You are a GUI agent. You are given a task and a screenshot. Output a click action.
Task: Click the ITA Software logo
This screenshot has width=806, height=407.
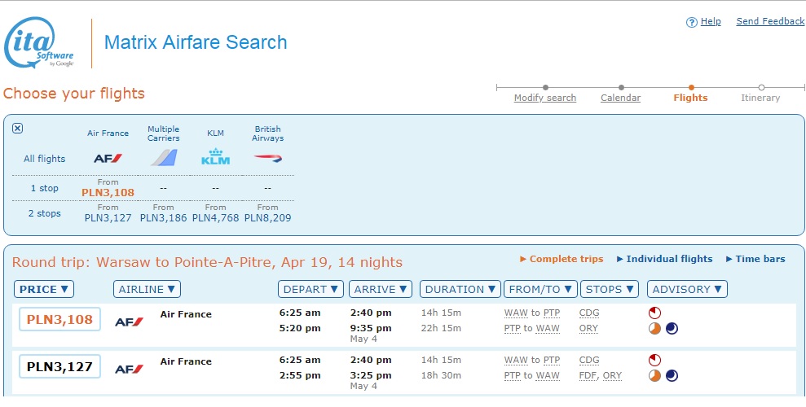point(38,43)
